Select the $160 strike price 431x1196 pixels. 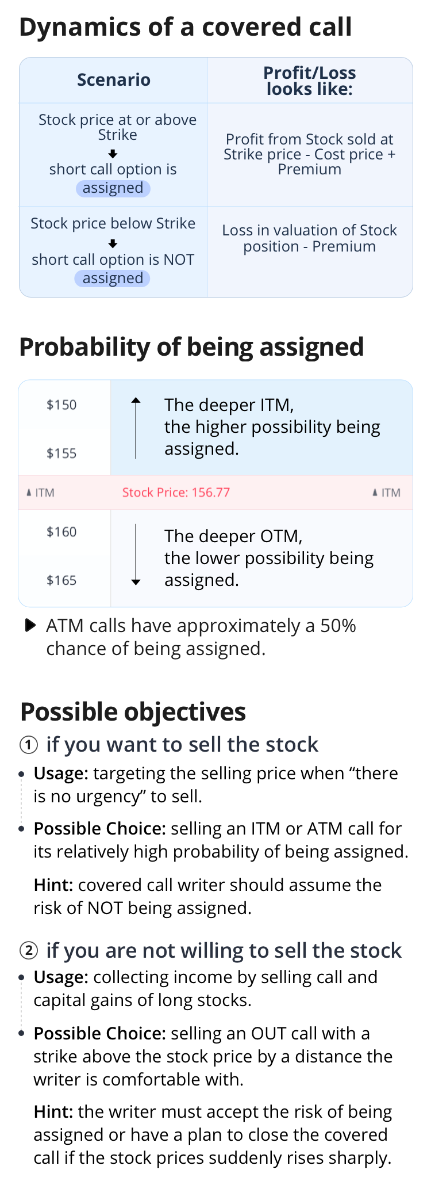click(x=61, y=532)
